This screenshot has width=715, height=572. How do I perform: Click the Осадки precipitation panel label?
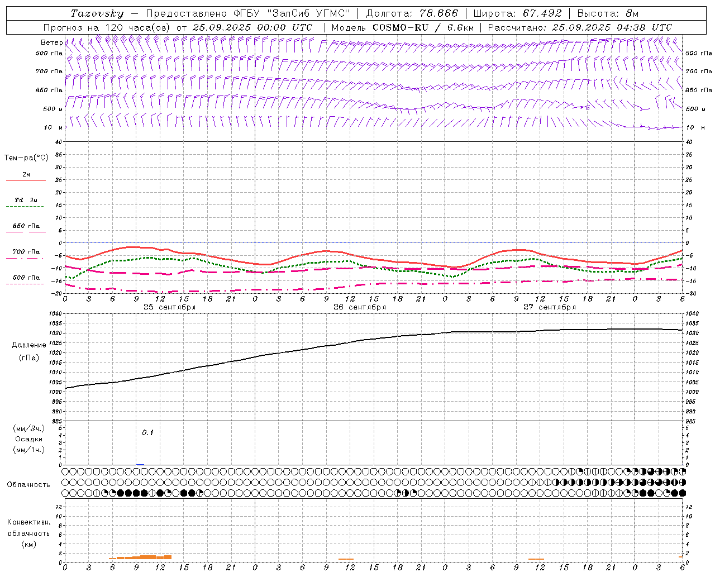29,439
